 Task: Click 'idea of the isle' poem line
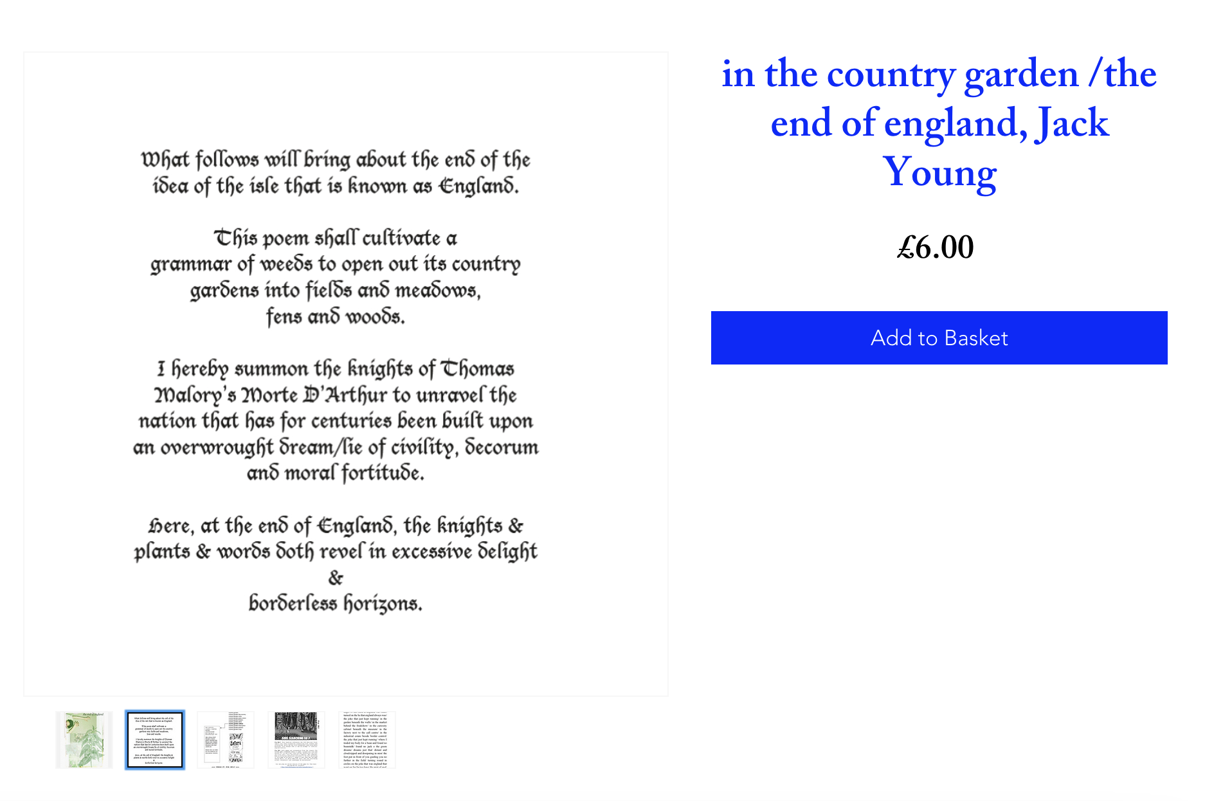click(336, 187)
